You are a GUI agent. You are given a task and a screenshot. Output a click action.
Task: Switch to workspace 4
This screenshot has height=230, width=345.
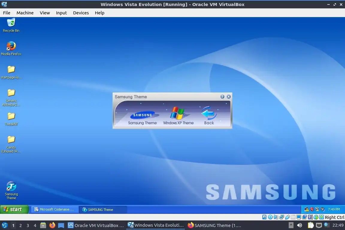tap(35, 226)
